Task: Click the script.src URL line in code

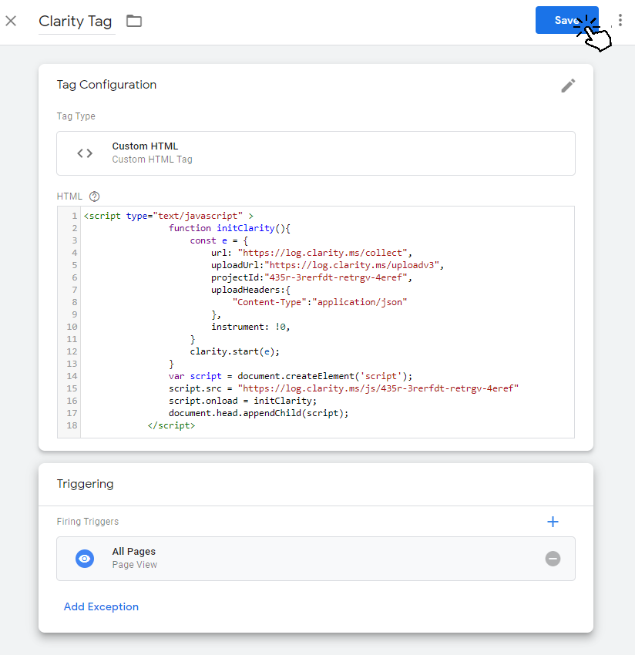Action: pyautogui.click(x=344, y=388)
